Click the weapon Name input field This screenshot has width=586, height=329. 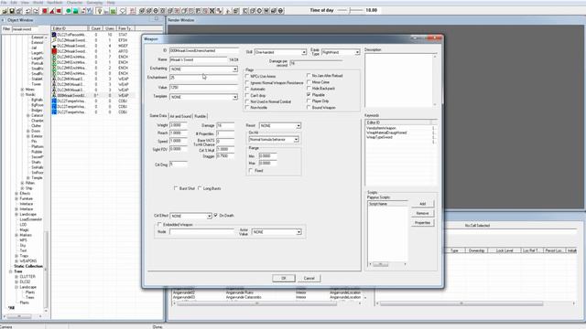[199, 59]
